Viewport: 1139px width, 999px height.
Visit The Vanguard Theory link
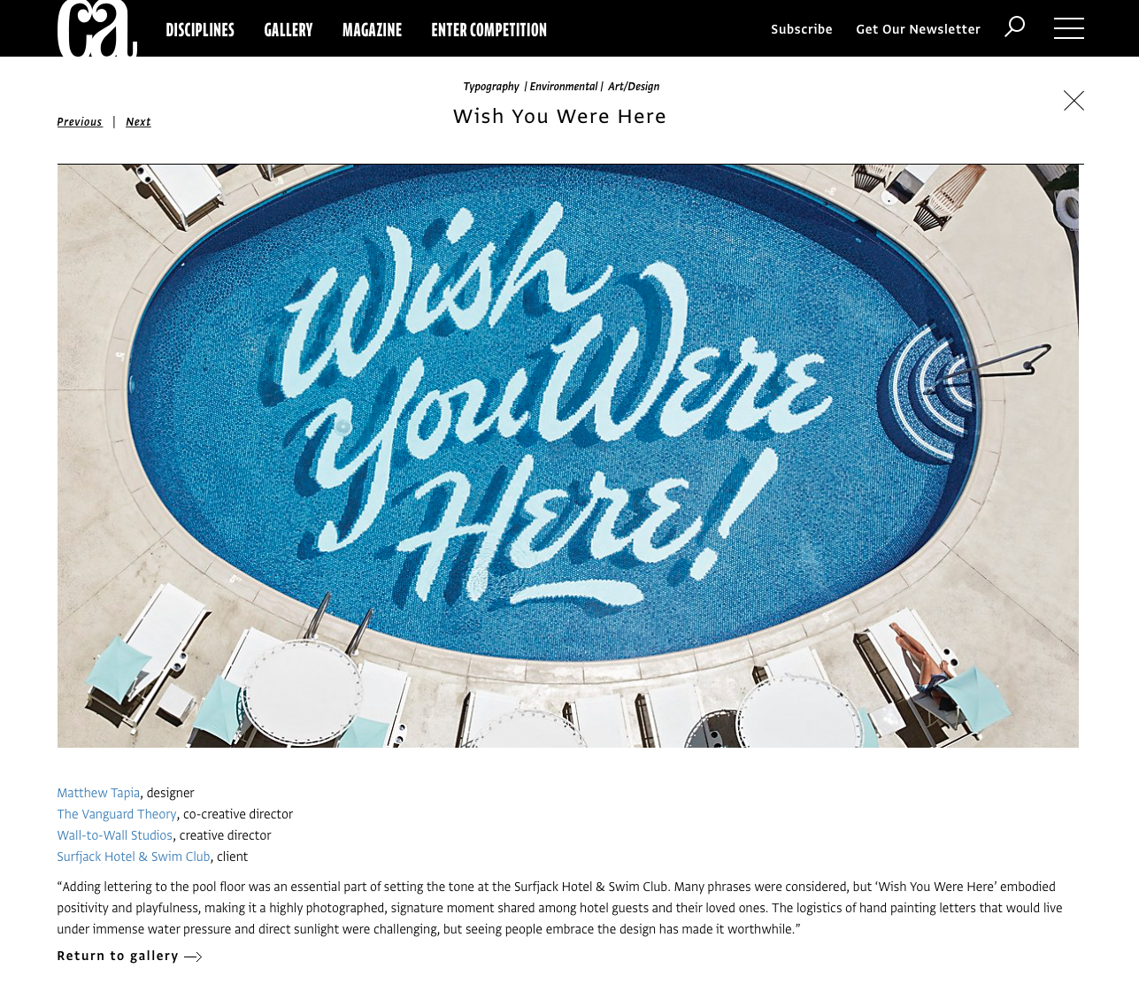tap(117, 814)
